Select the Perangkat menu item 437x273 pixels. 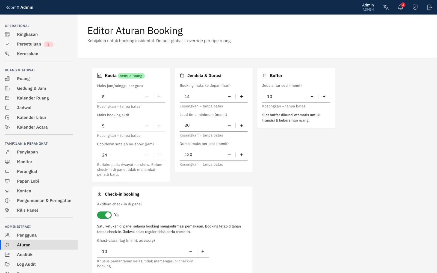point(39,171)
